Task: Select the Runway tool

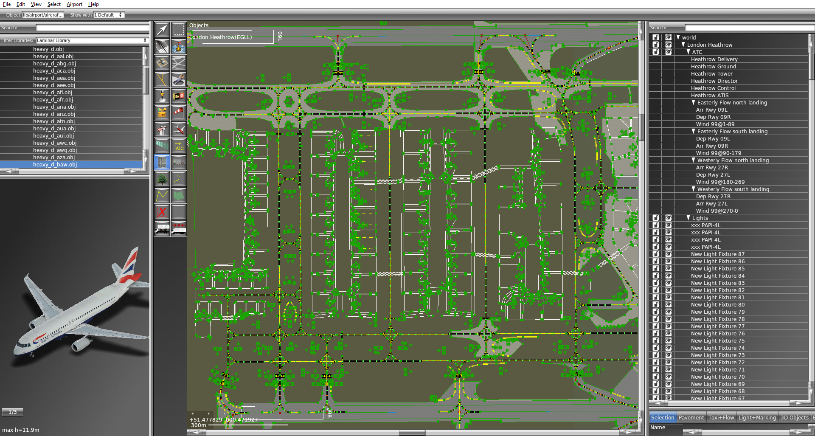Action: point(162,47)
